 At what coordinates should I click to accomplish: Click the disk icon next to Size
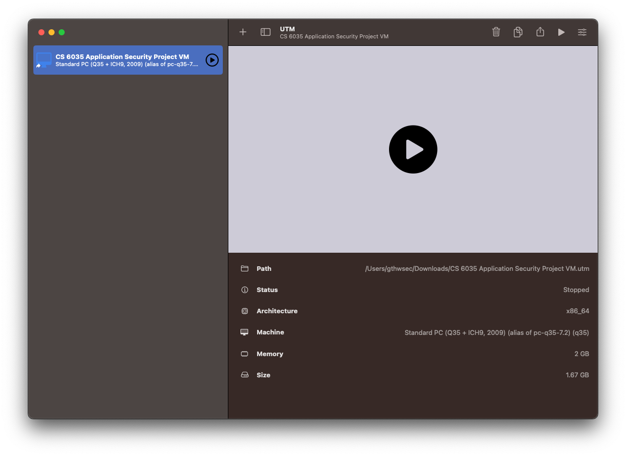coord(245,375)
